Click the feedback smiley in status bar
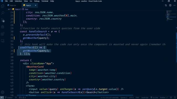 pyautogui.click(x=171, y=98)
